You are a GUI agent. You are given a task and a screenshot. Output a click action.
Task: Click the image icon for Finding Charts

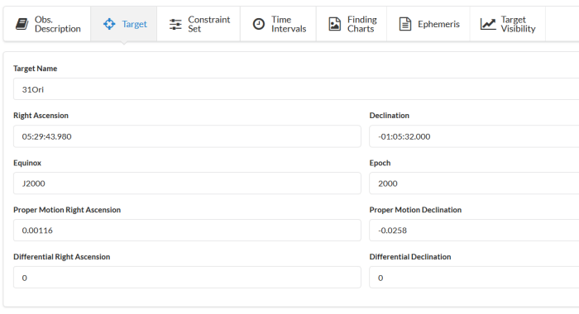tap(334, 24)
